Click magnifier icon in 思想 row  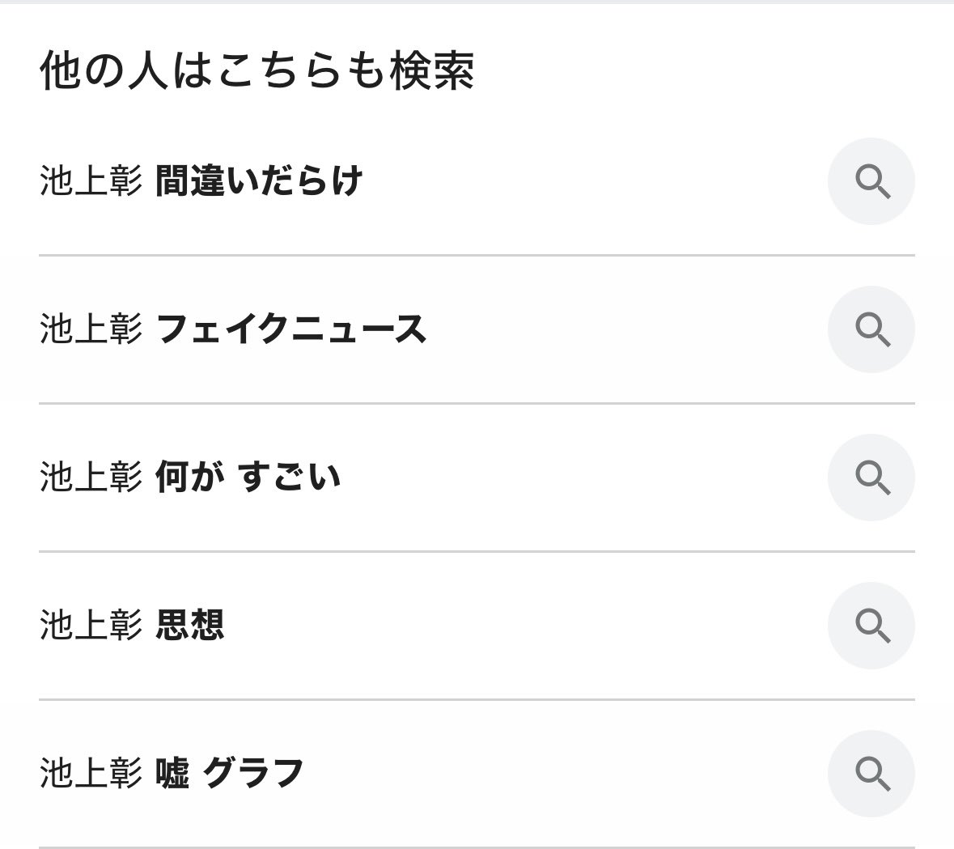tap(871, 626)
